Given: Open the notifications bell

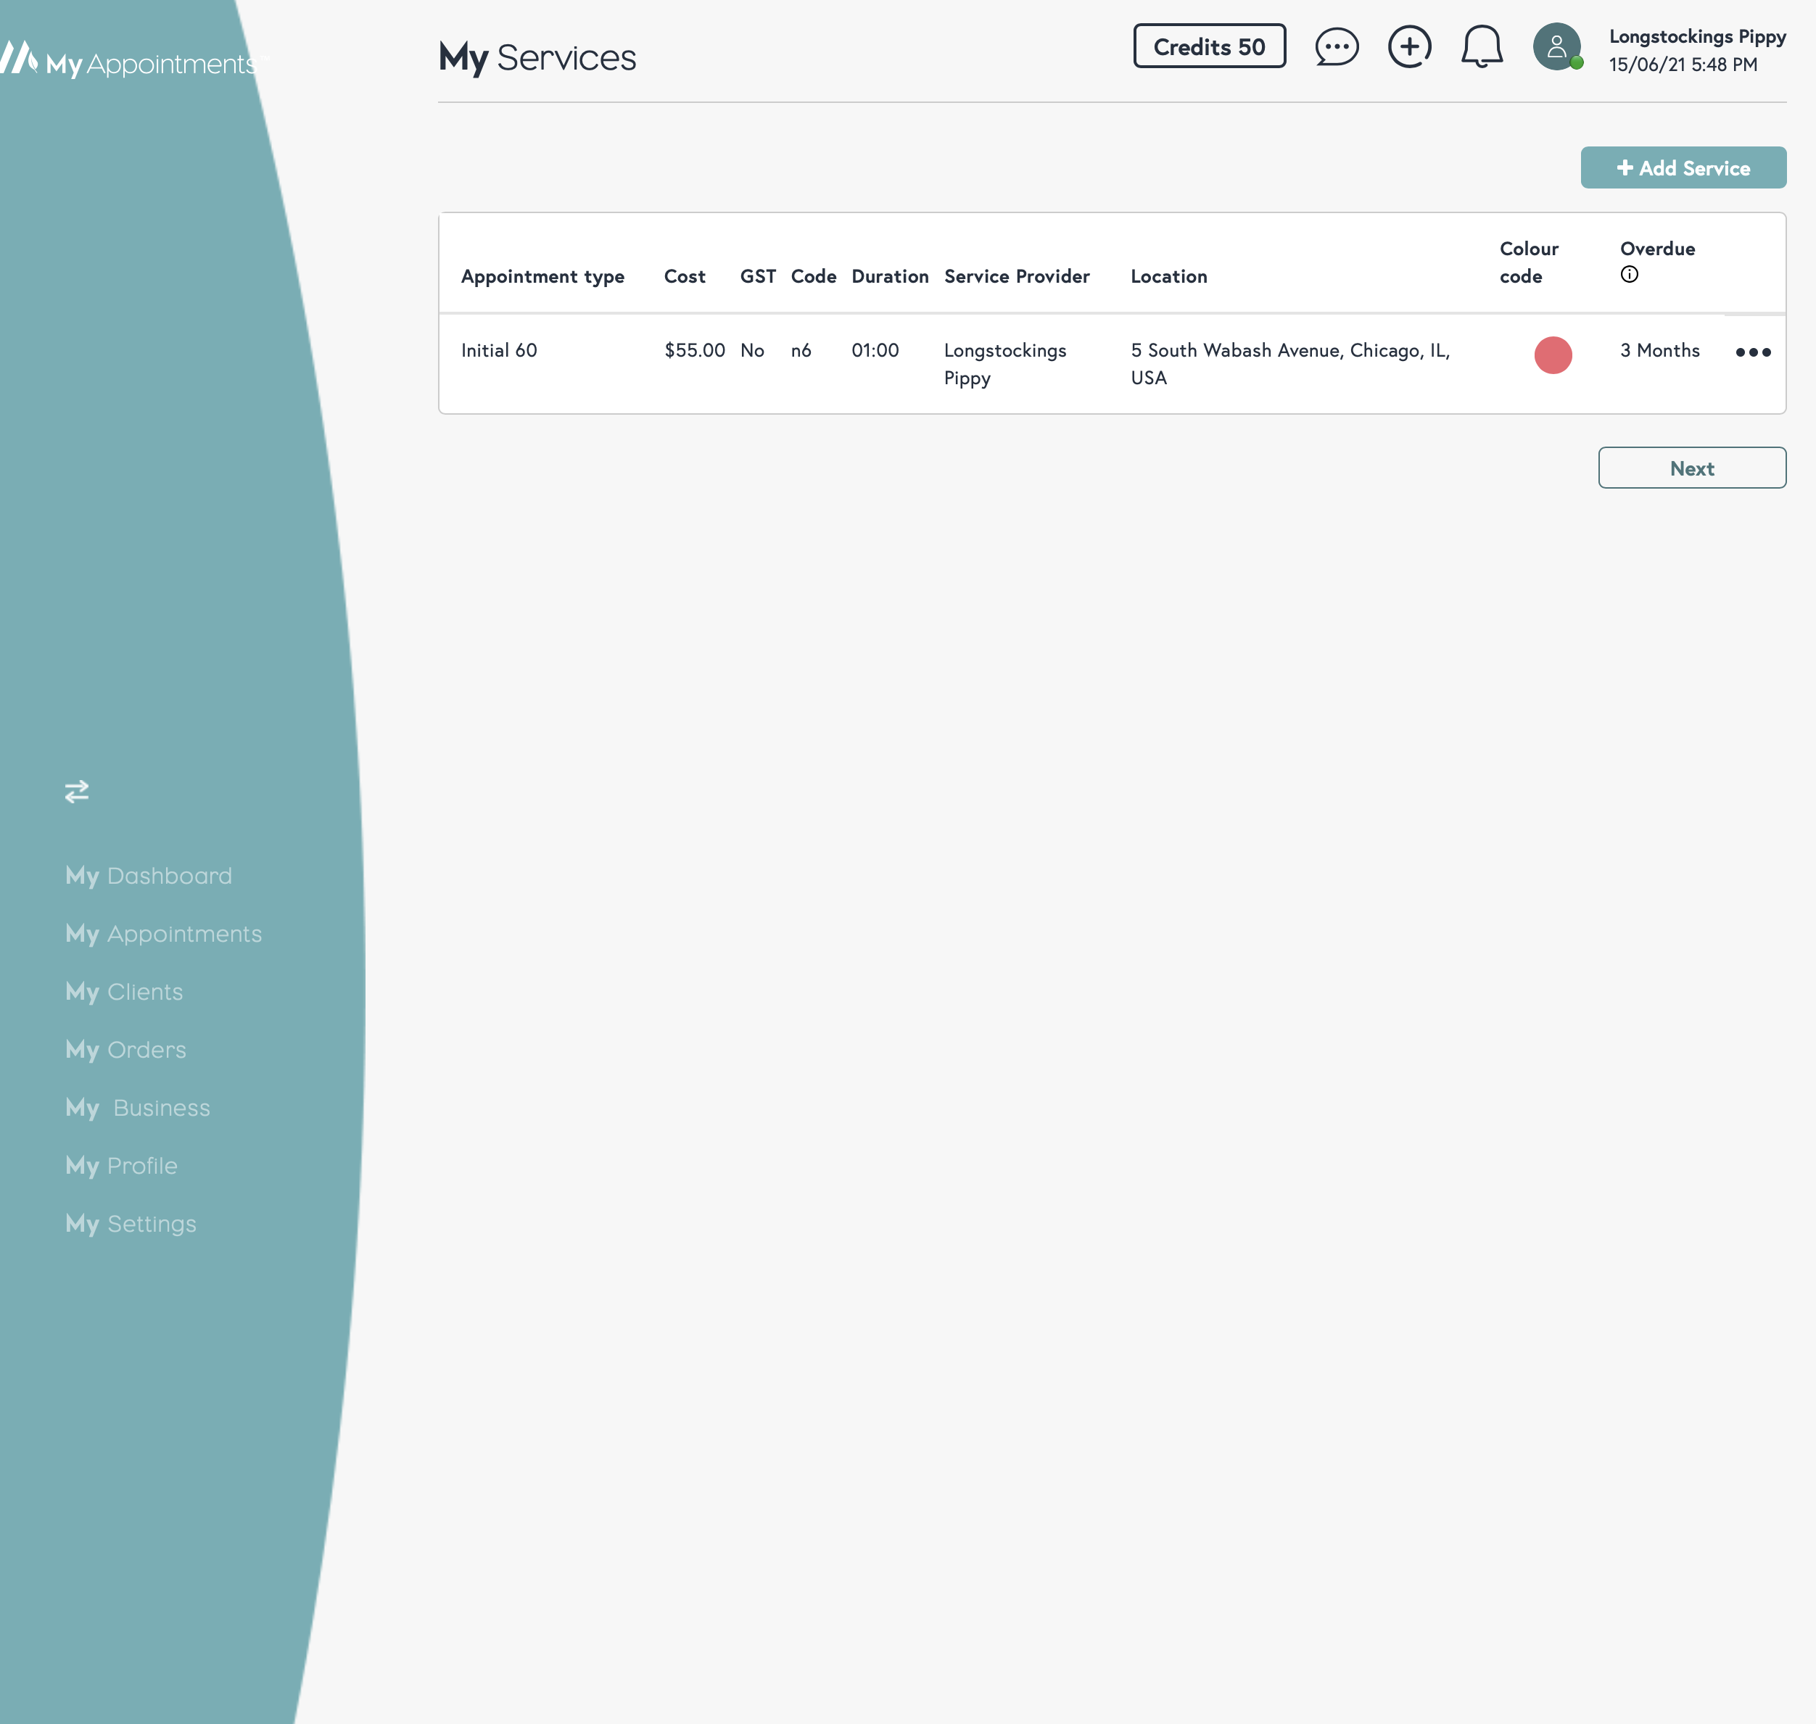Looking at the screenshot, I should (x=1482, y=47).
